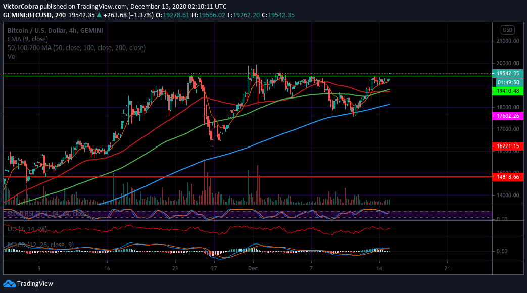Click the 14000.00 price axis label
Viewport: 527px width, 293px height.
[507, 195]
